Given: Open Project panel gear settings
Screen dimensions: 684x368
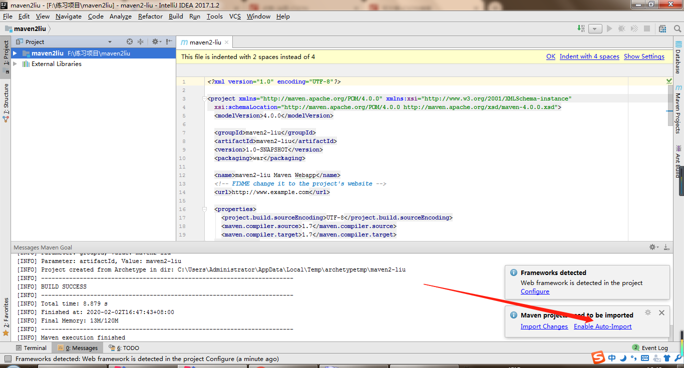Looking at the screenshot, I should pyautogui.click(x=156, y=42).
